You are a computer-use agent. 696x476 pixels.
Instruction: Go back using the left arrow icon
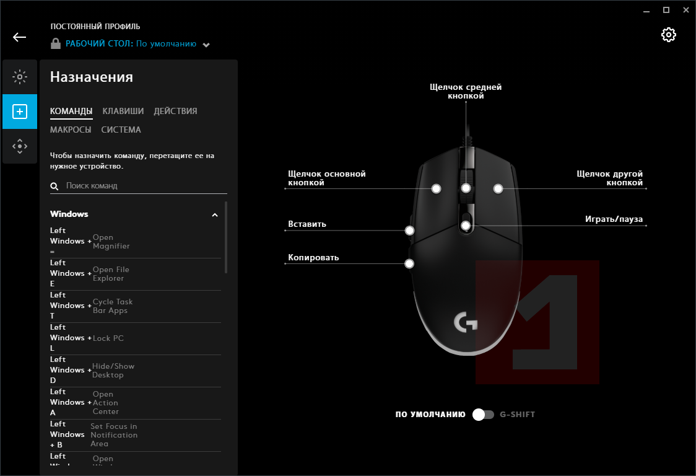20,37
